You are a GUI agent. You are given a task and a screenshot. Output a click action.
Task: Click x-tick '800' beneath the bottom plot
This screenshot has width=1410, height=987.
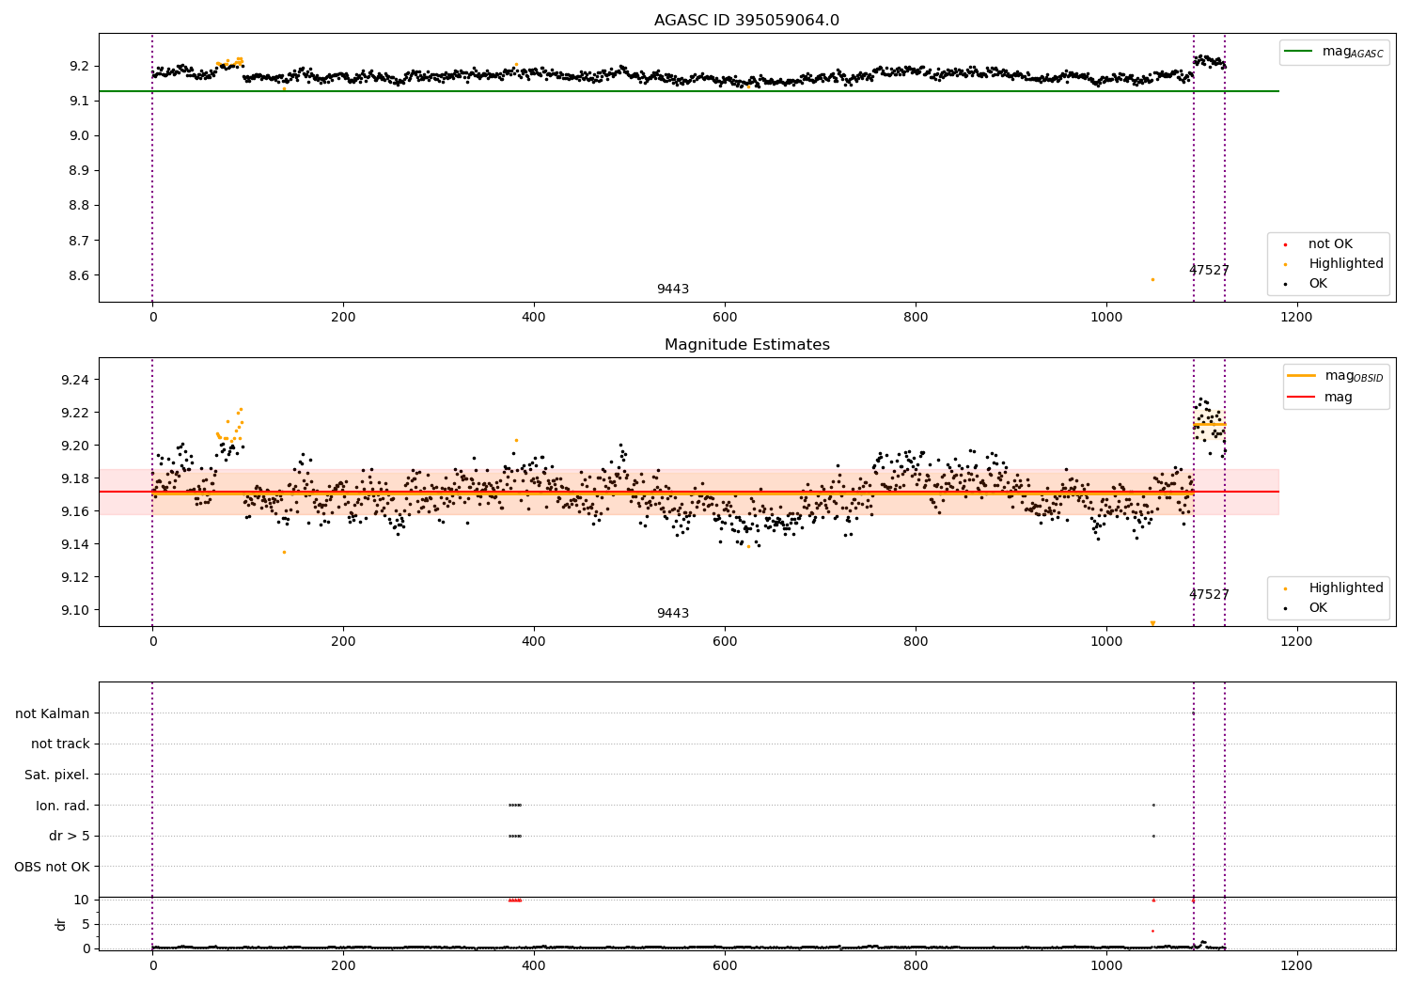[x=916, y=966]
